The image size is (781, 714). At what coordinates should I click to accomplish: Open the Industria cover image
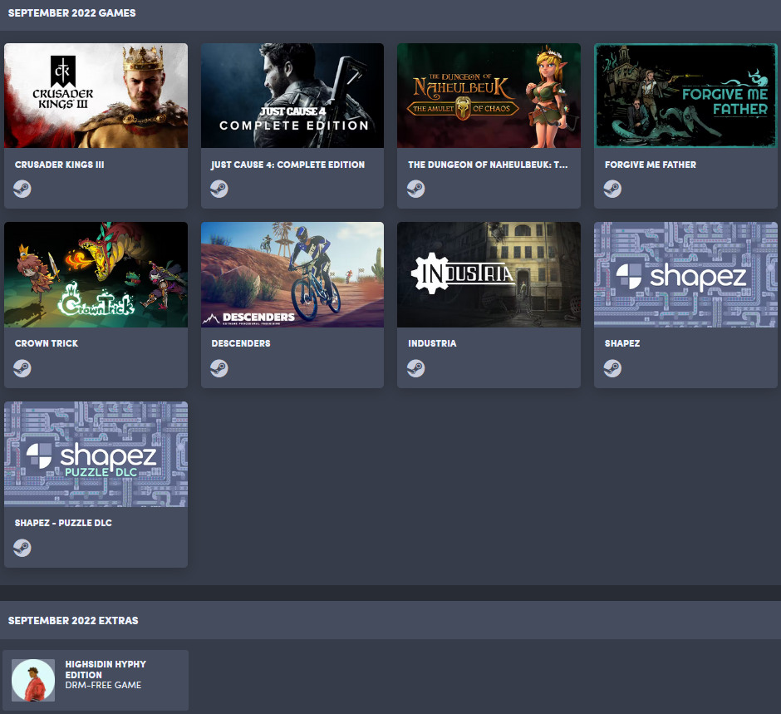(489, 274)
